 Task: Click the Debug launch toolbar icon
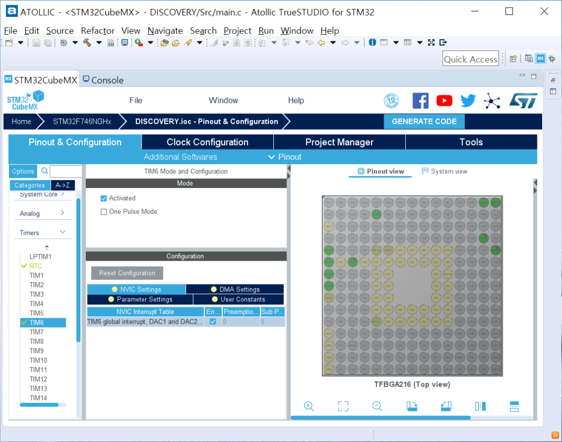coord(139,43)
